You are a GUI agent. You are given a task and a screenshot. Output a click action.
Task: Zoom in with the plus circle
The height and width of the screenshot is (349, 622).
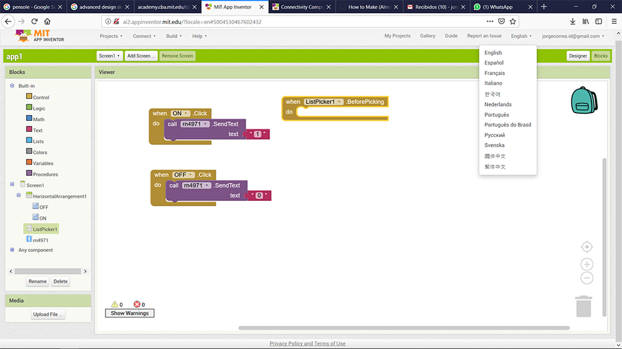587,264
